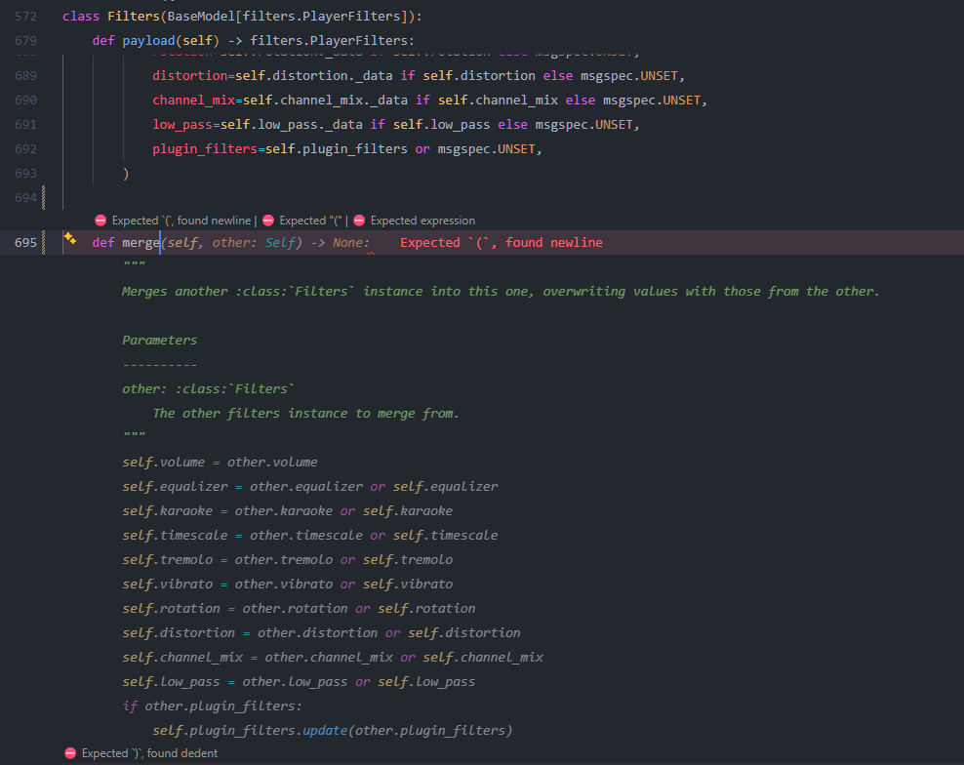
Task: Click red error icon before 'Expected expression'
Action: 360,221
